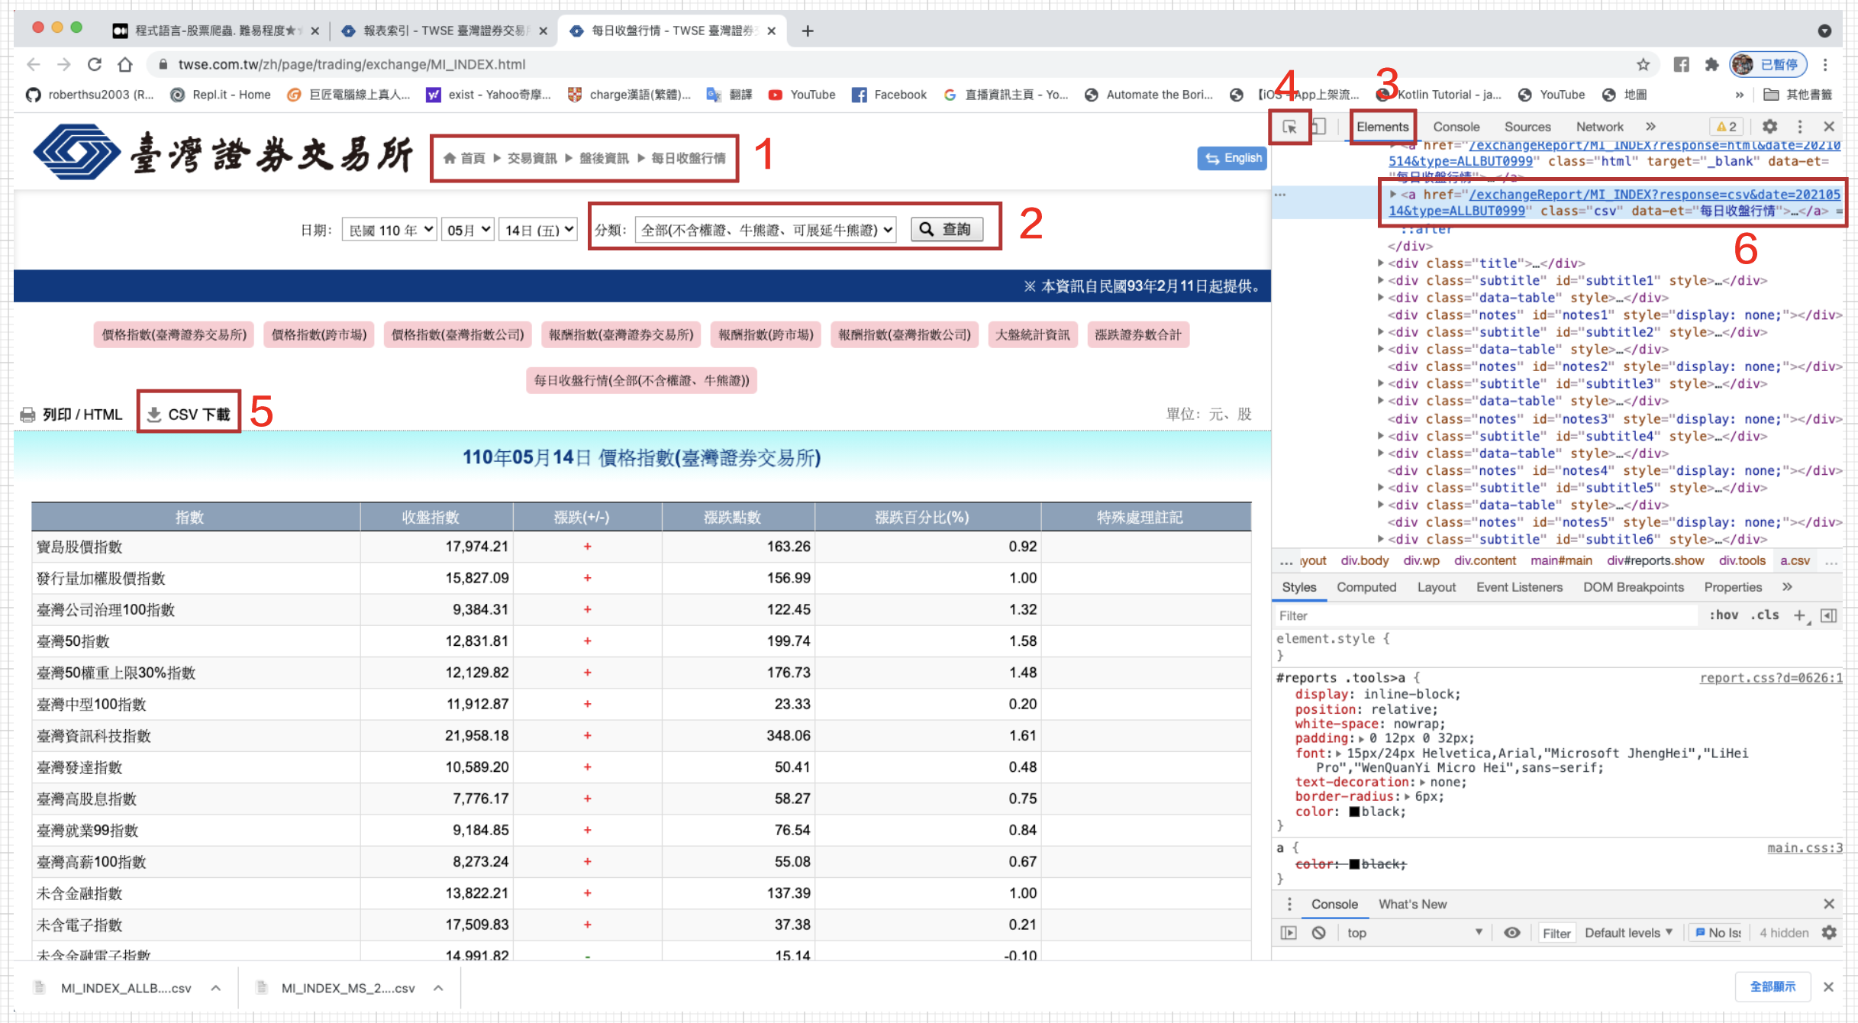The height and width of the screenshot is (1023, 1858).
Task: Show the console sidebar icon
Action: pyautogui.click(x=1289, y=933)
